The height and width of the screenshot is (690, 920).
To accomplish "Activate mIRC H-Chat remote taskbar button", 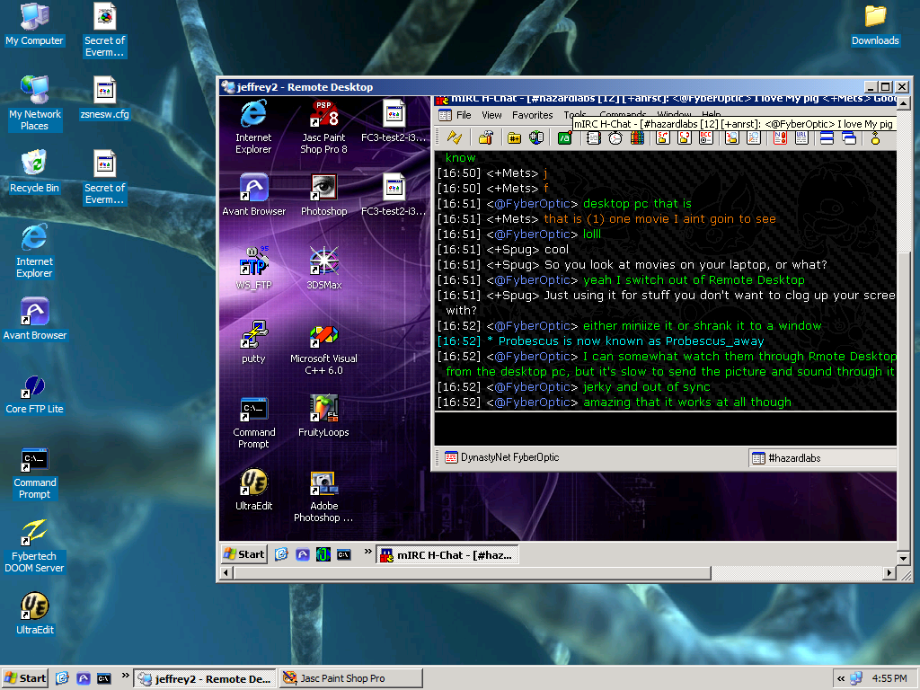I will (447, 554).
